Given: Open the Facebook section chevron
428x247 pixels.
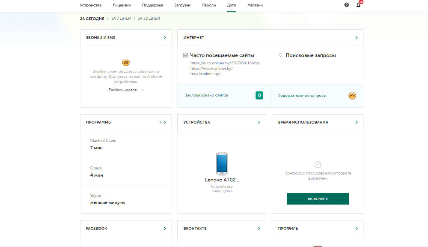Looking at the screenshot, I should point(165,229).
